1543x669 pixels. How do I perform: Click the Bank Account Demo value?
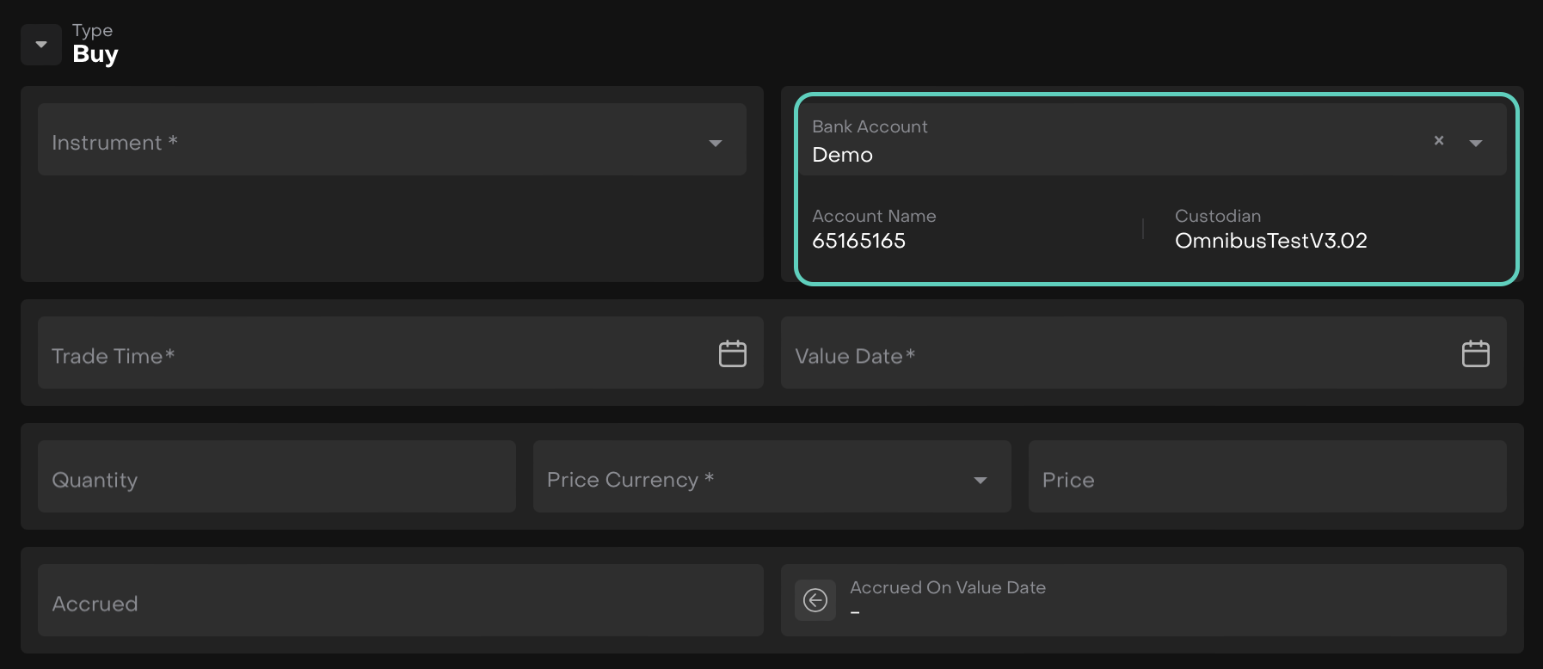(x=842, y=155)
